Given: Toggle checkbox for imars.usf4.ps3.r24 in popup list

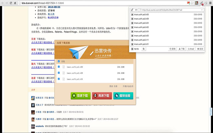Looking at the screenshot, I should coord(132,23).
